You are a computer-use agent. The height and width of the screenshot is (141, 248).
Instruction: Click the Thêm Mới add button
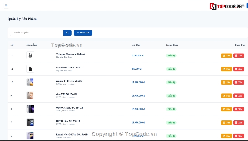[x=83, y=33]
